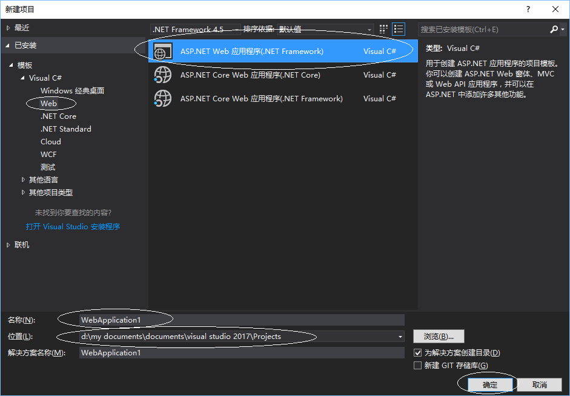This screenshot has height=396, width=570.
Task: Collapse the 模板 tree node
Action: 11,65
